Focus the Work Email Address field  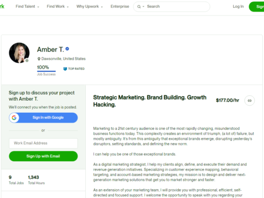43,143
